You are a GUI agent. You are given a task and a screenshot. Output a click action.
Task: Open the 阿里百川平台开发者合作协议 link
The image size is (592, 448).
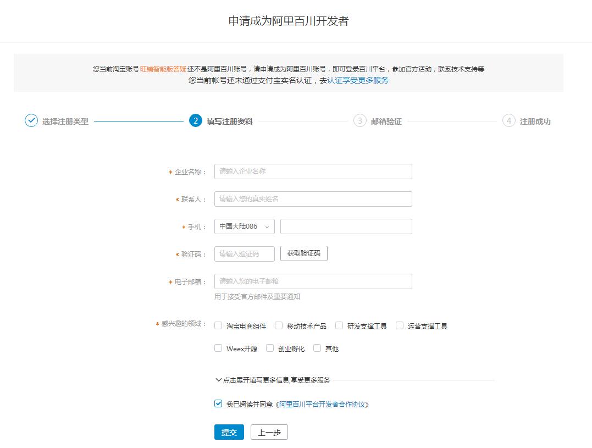(x=322, y=404)
